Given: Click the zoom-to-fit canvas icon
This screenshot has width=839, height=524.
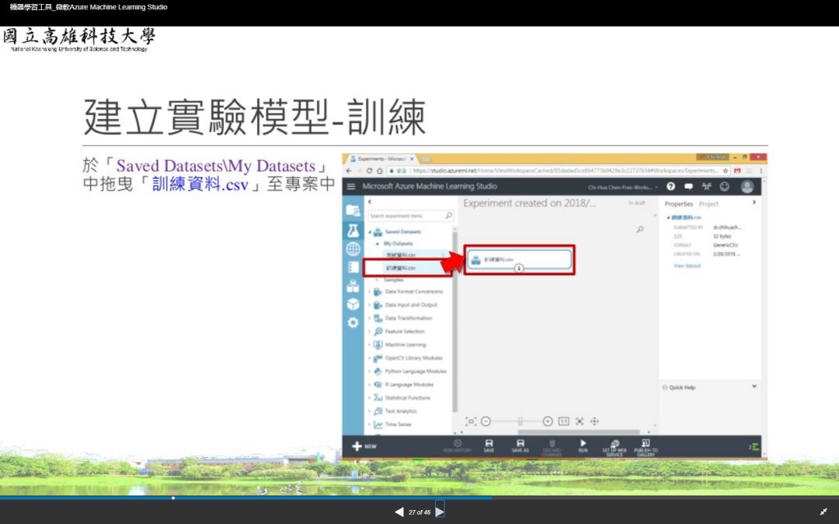Looking at the screenshot, I should (x=470, y=422).
